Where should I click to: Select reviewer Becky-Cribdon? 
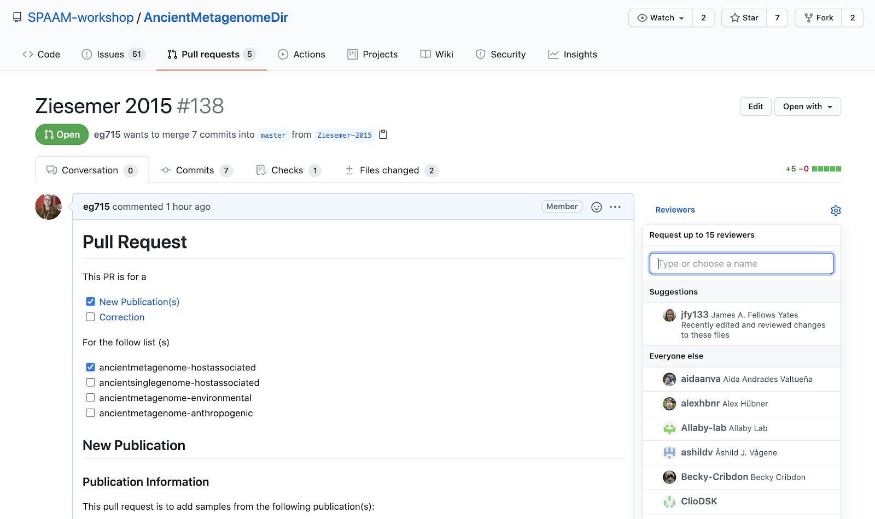click(x=742, y=477)
